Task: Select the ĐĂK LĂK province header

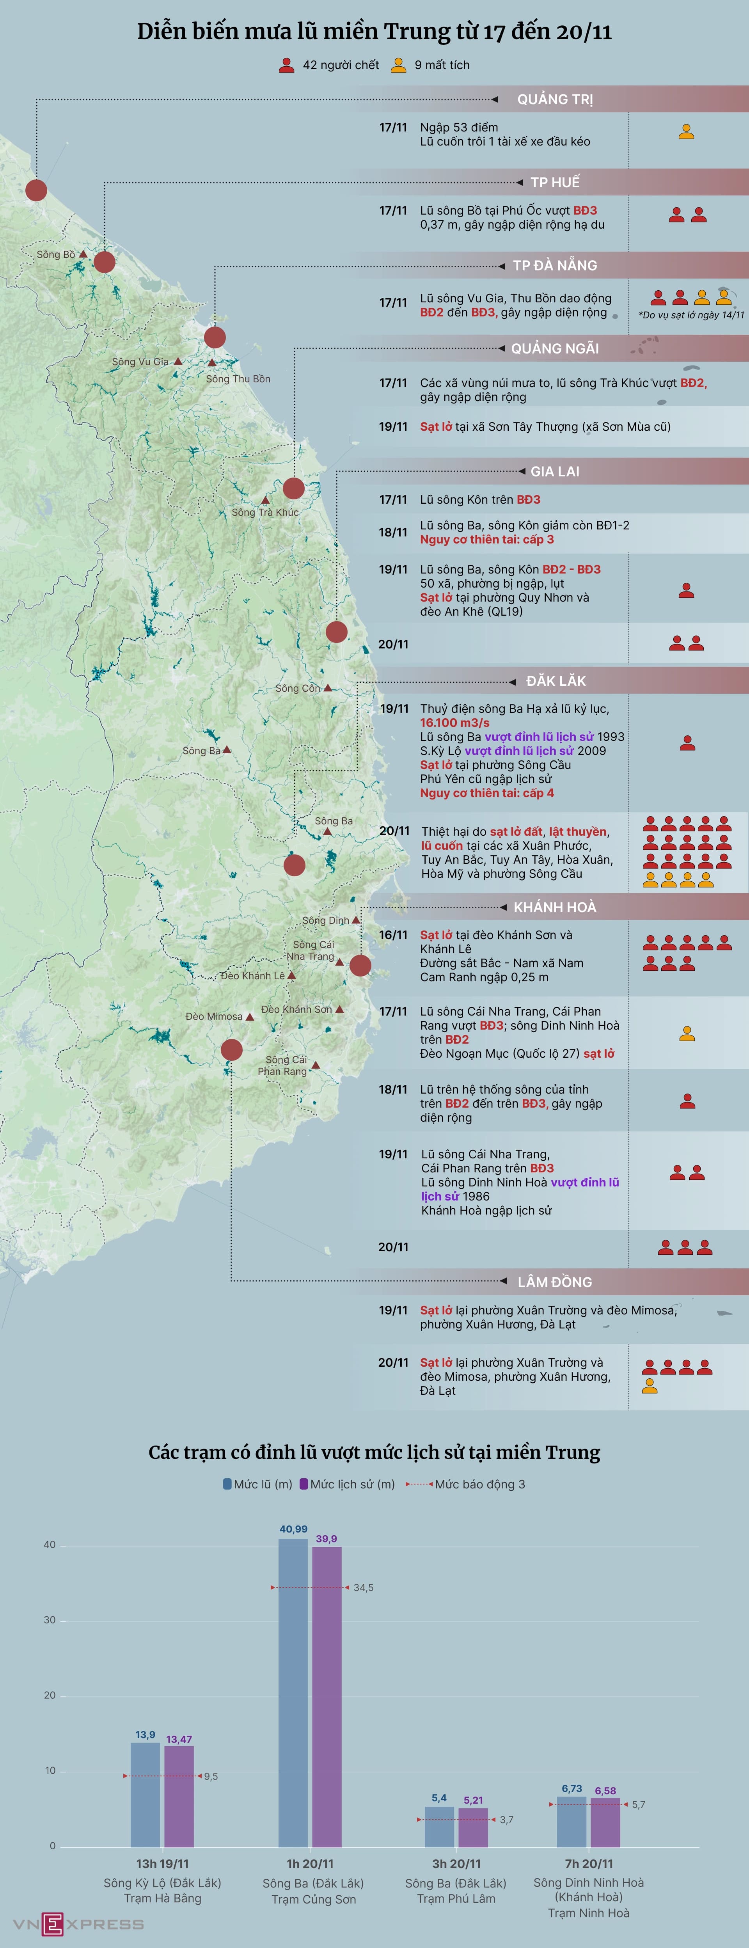Action: click(556, 680)
